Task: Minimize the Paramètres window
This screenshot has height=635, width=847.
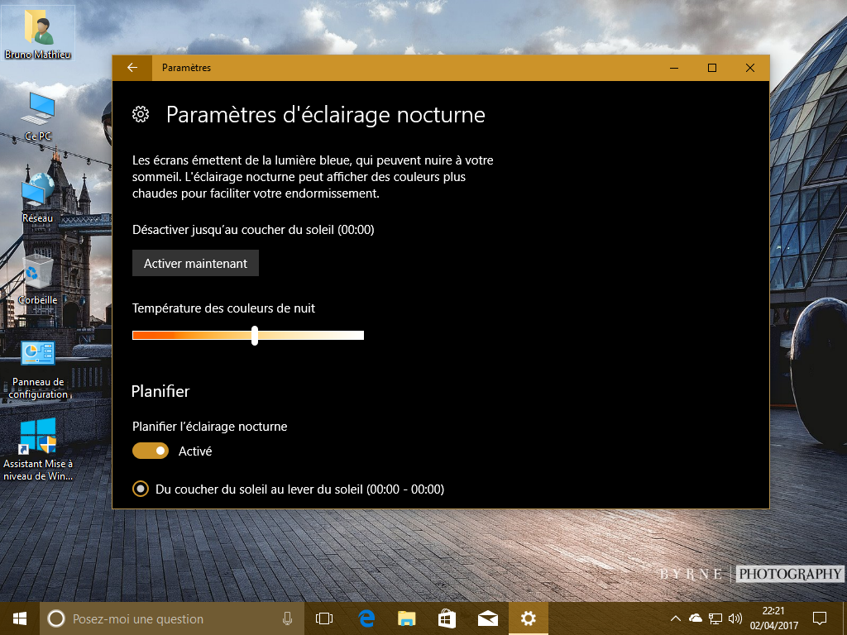Action: coord(674,68)
